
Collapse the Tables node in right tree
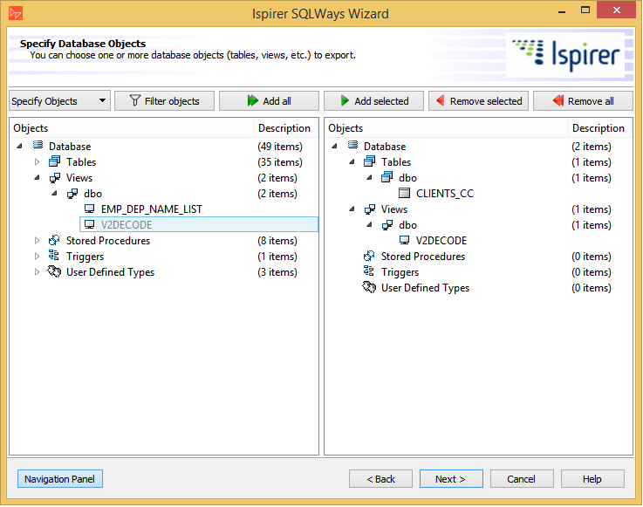(352, 162)
